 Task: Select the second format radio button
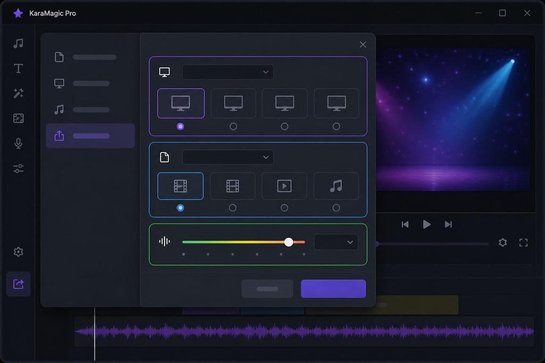pyautogui.click(x=233, y=207)
